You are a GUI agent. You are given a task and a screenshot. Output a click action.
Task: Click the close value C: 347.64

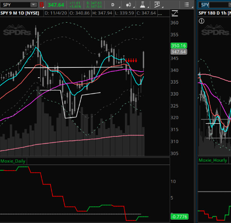pyautogui.click(x=146, y=13)
